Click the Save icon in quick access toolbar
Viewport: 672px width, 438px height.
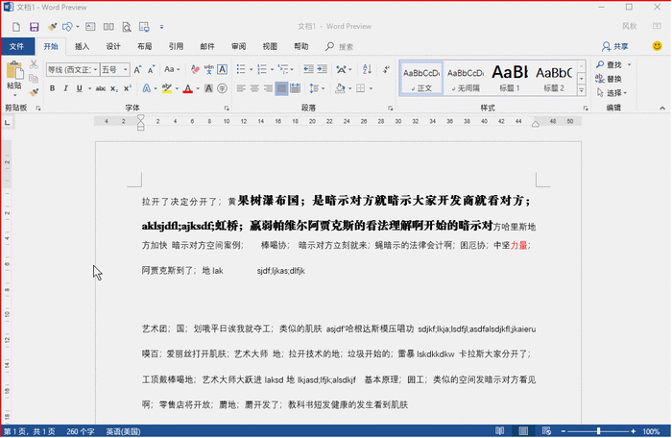click(x=34, y=27)
